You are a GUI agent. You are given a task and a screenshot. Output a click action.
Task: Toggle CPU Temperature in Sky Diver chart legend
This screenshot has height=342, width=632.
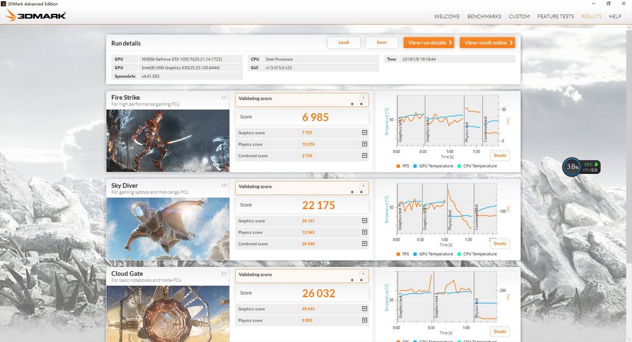477,254
